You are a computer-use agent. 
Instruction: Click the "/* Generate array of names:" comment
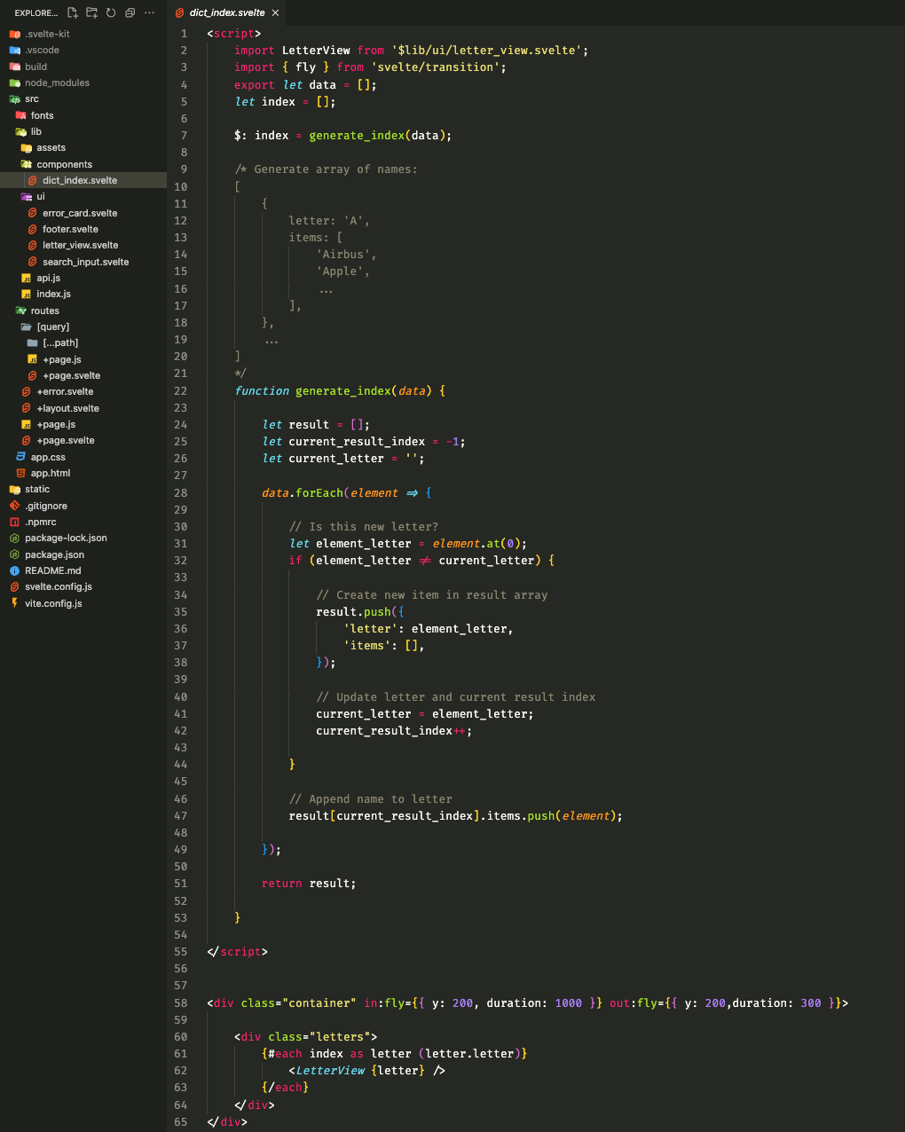[326, 169]
